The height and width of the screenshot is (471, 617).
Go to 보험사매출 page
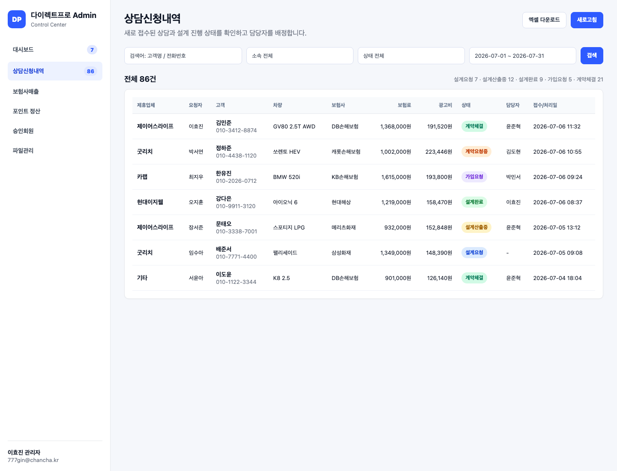(55, 92)
